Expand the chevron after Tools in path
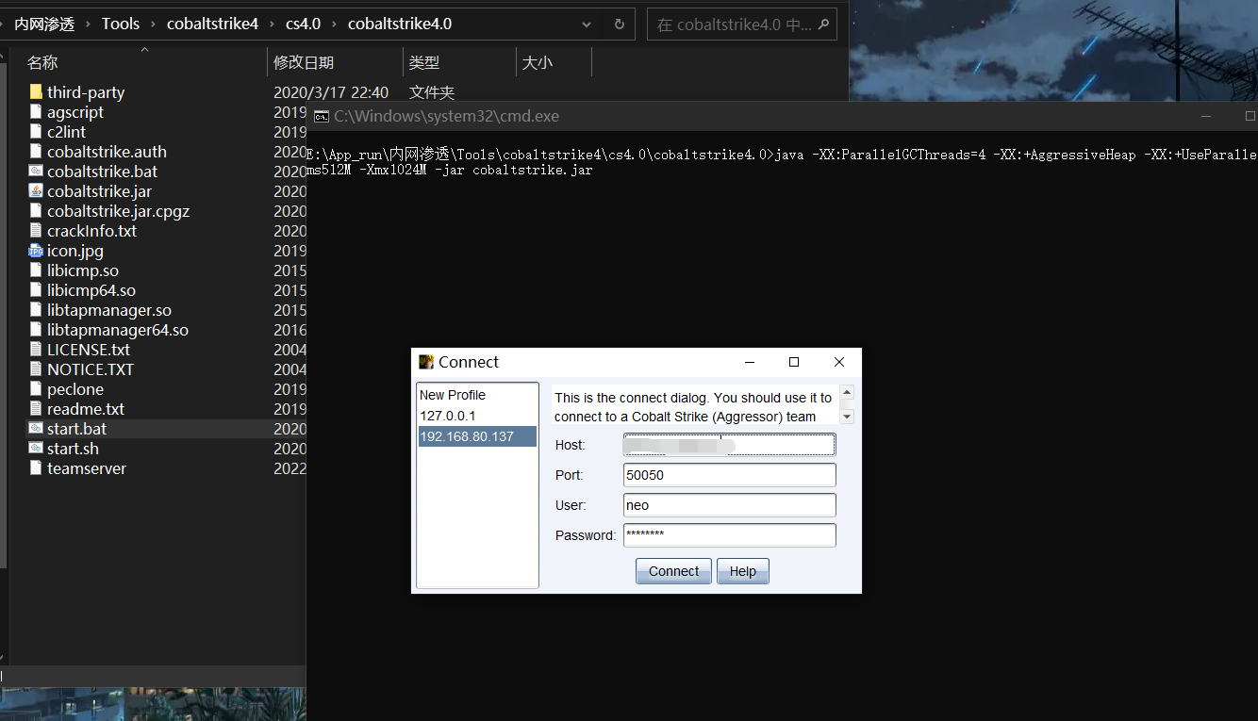Viewport: 1258px width, 721px height. tap(154, 24)
